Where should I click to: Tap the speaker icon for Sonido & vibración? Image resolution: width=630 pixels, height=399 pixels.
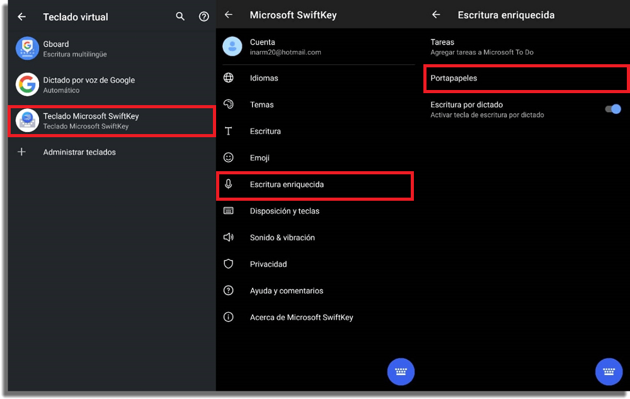[228, 237]
